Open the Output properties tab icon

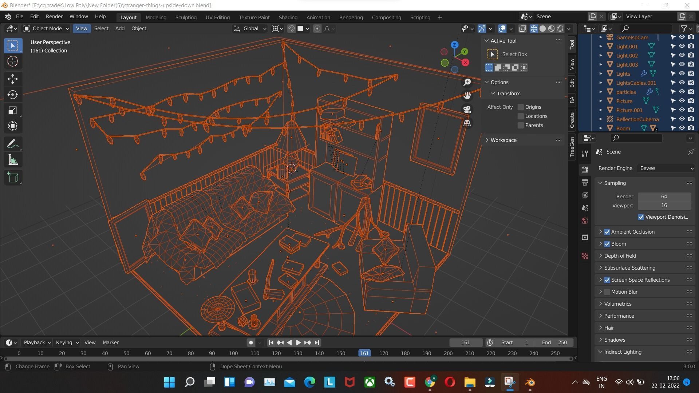tap(585, 182)
